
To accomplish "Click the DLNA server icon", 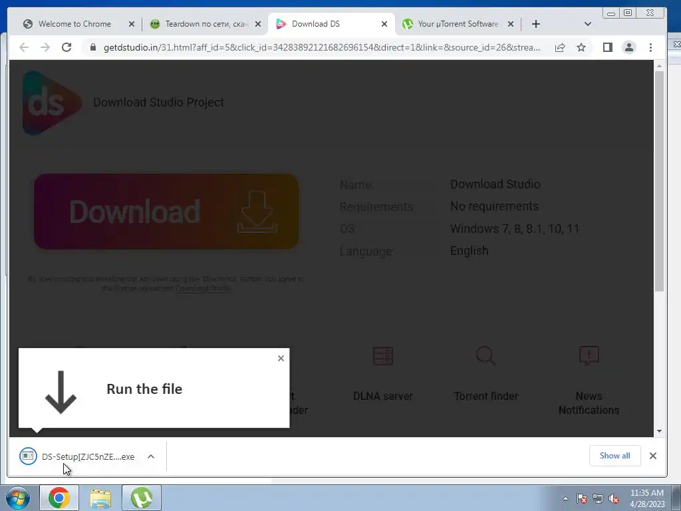I will point(382,355).
